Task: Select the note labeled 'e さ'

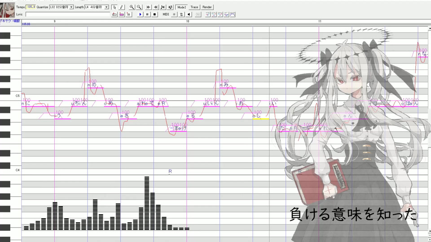Action: 128,117
